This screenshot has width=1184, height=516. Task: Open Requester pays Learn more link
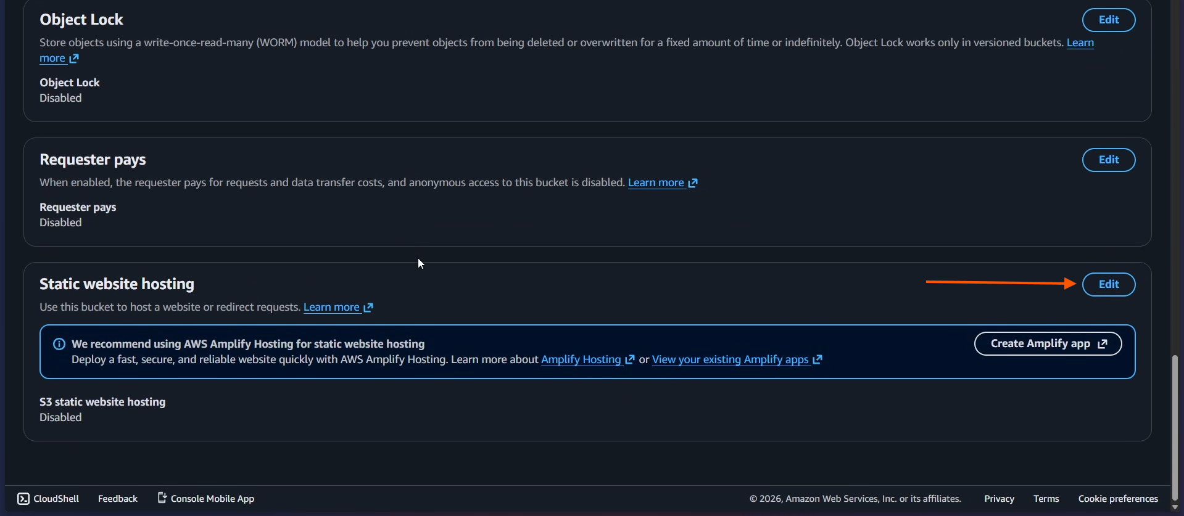point(655,182)
